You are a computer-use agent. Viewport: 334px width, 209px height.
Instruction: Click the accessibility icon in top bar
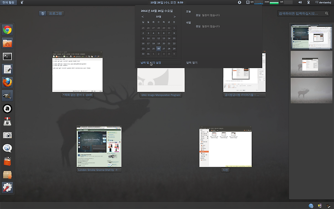coord(239,2)
